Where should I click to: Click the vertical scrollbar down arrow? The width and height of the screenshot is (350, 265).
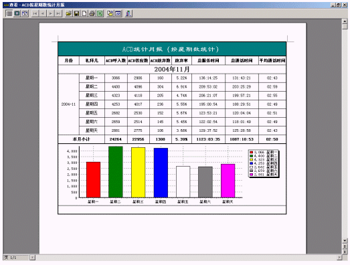[345, 241]
